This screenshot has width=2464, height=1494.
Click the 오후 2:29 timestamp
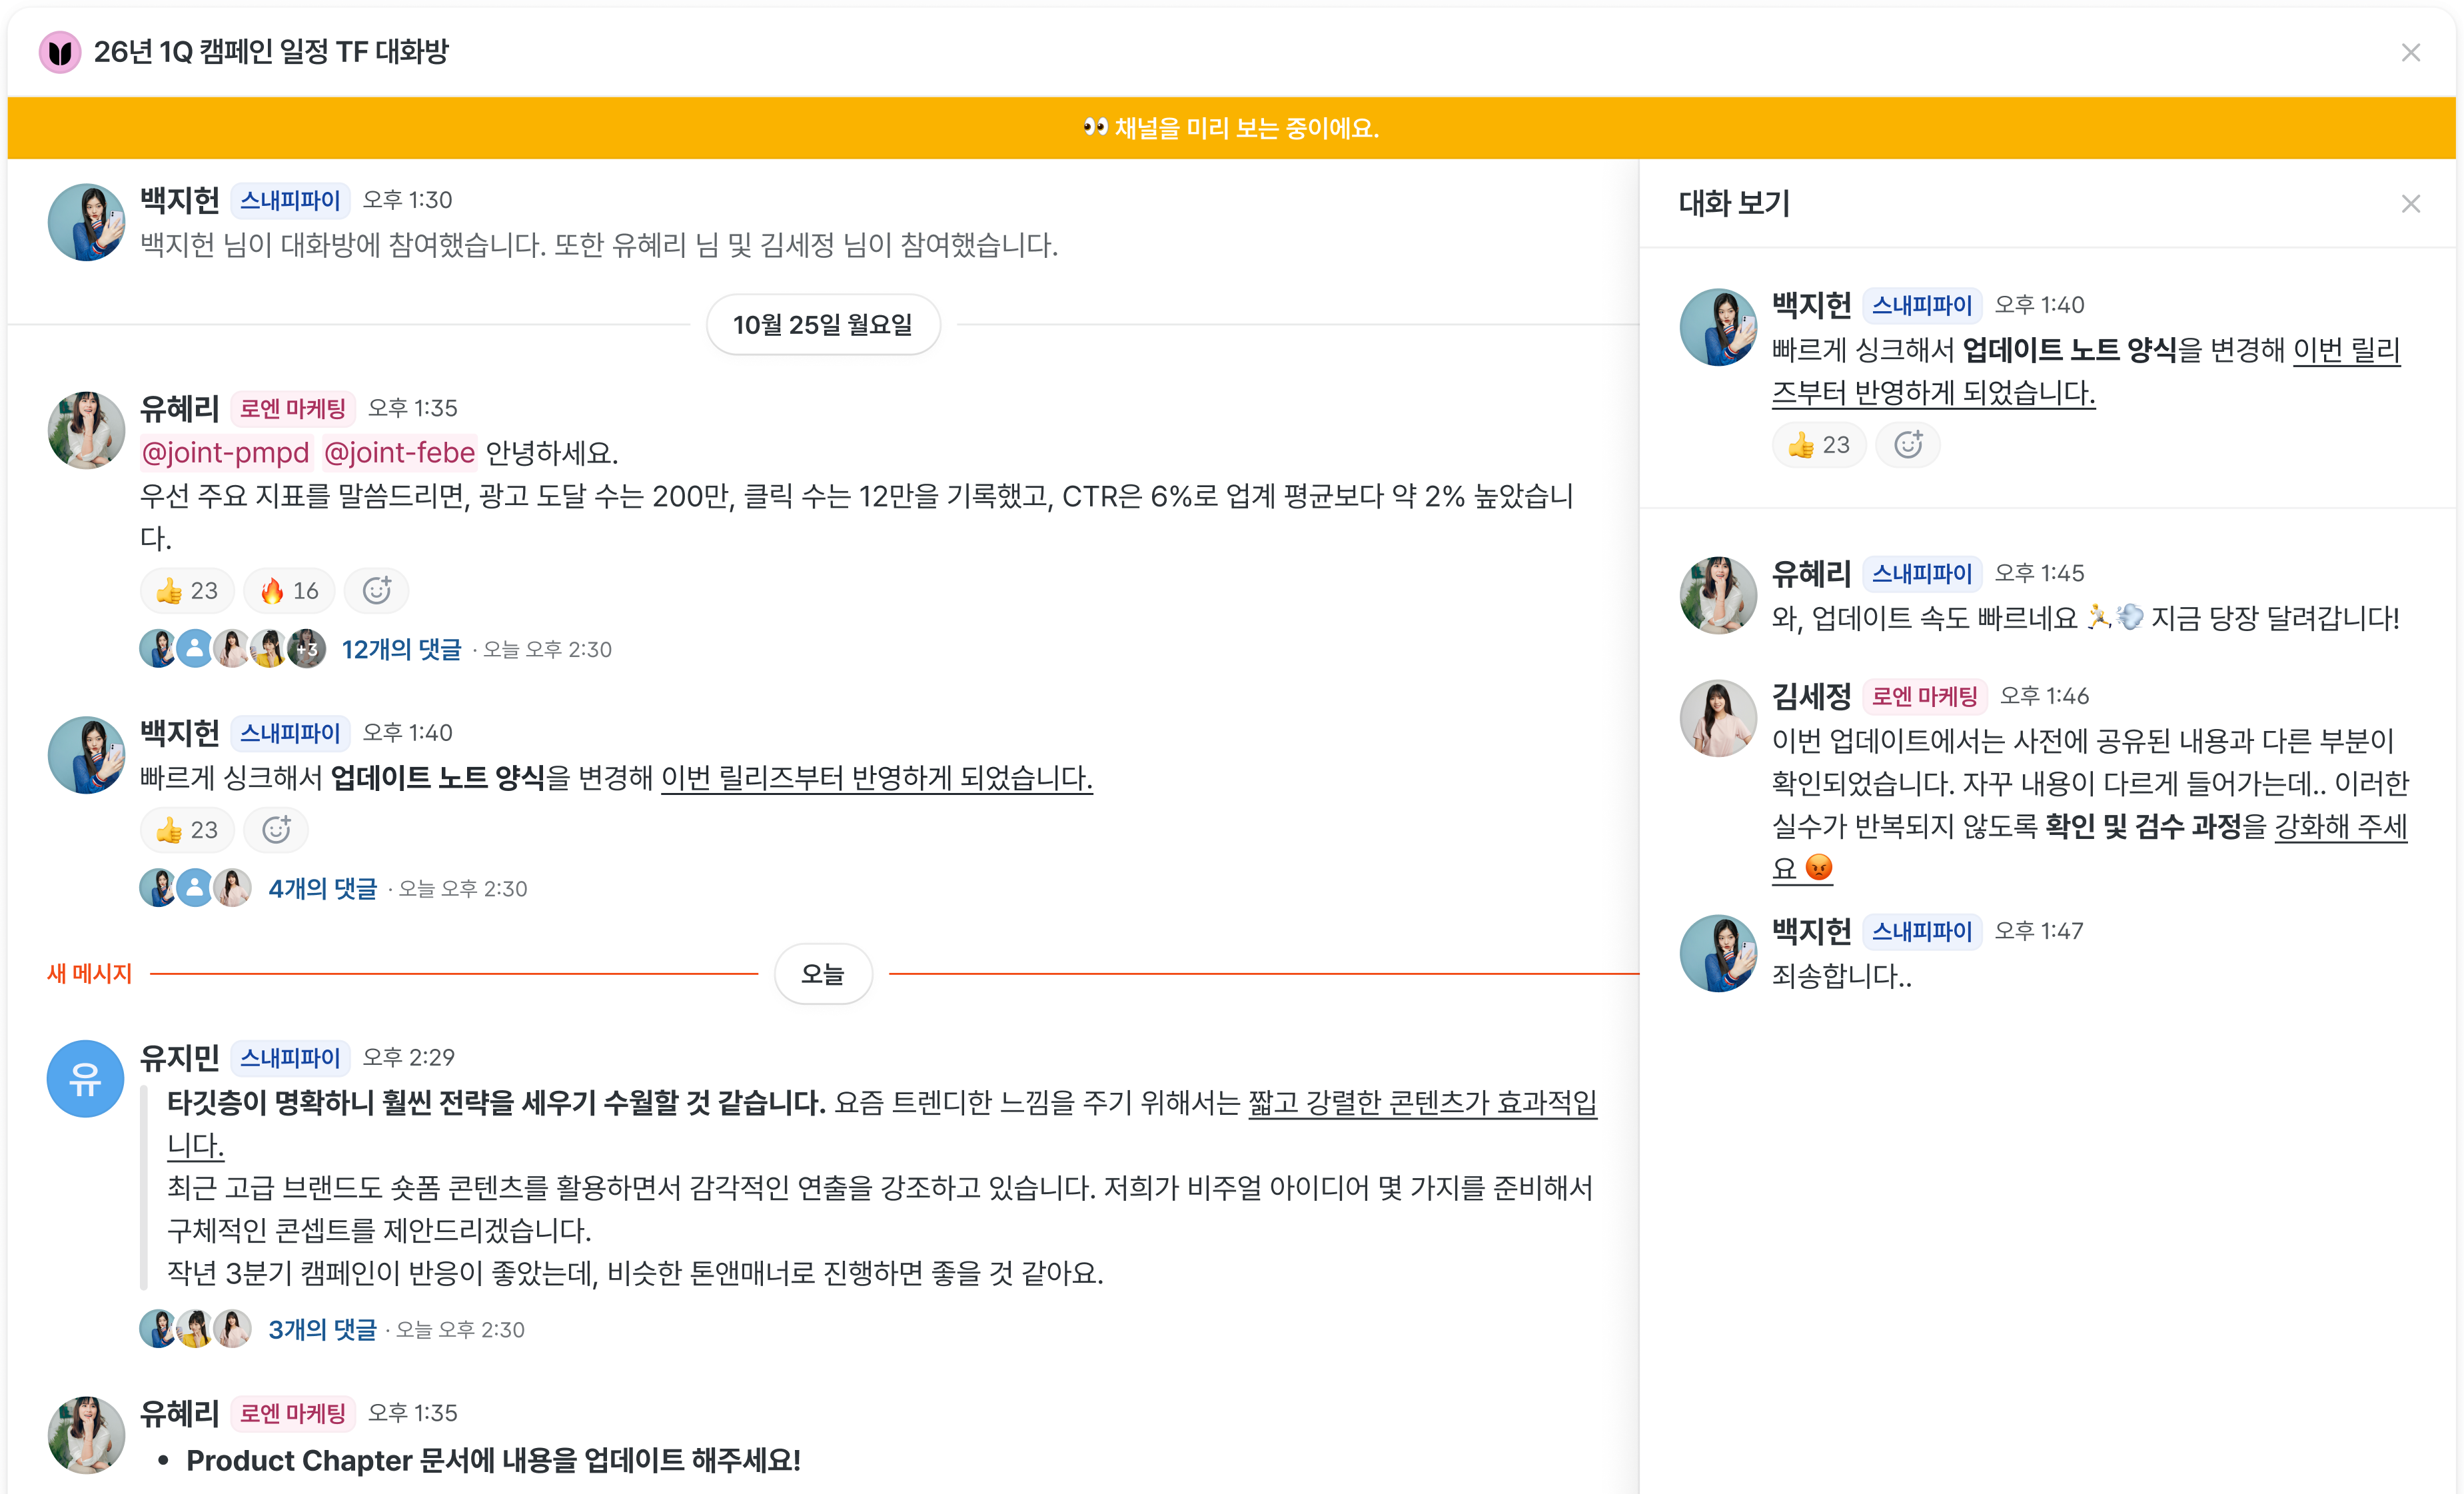click(409, 1057)
